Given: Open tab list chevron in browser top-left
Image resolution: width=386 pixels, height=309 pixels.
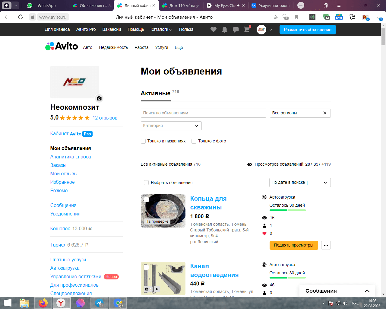Looking at the screenshot, I should [15, 5].
